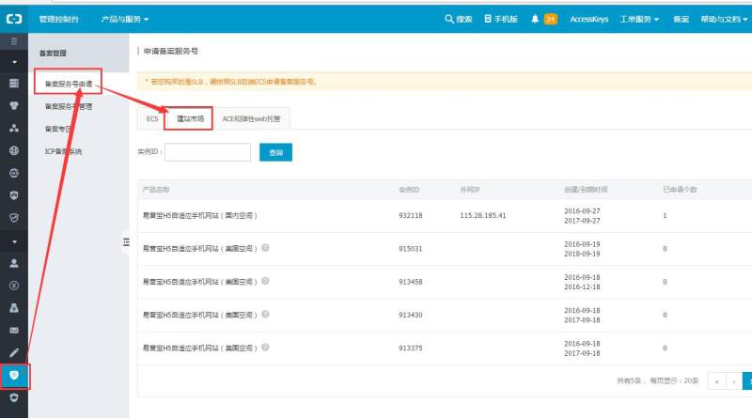Click the envelope icon in the sidebar
The image size is (752, 418).
[13, 331]
